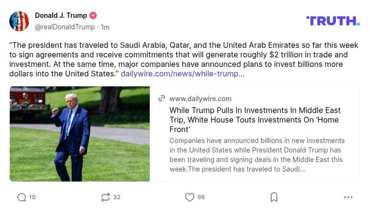This screenshot has height=216, width=369.
Task: Click the article headline in link card
Action: 255,119
